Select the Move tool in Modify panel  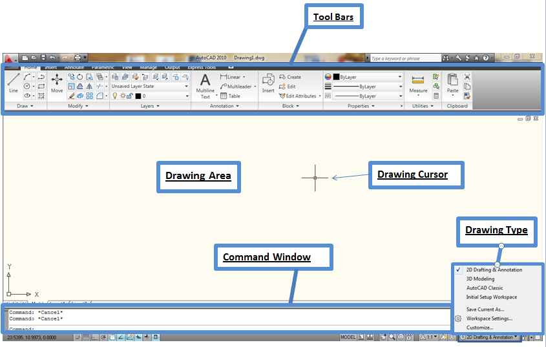[57, 83]
